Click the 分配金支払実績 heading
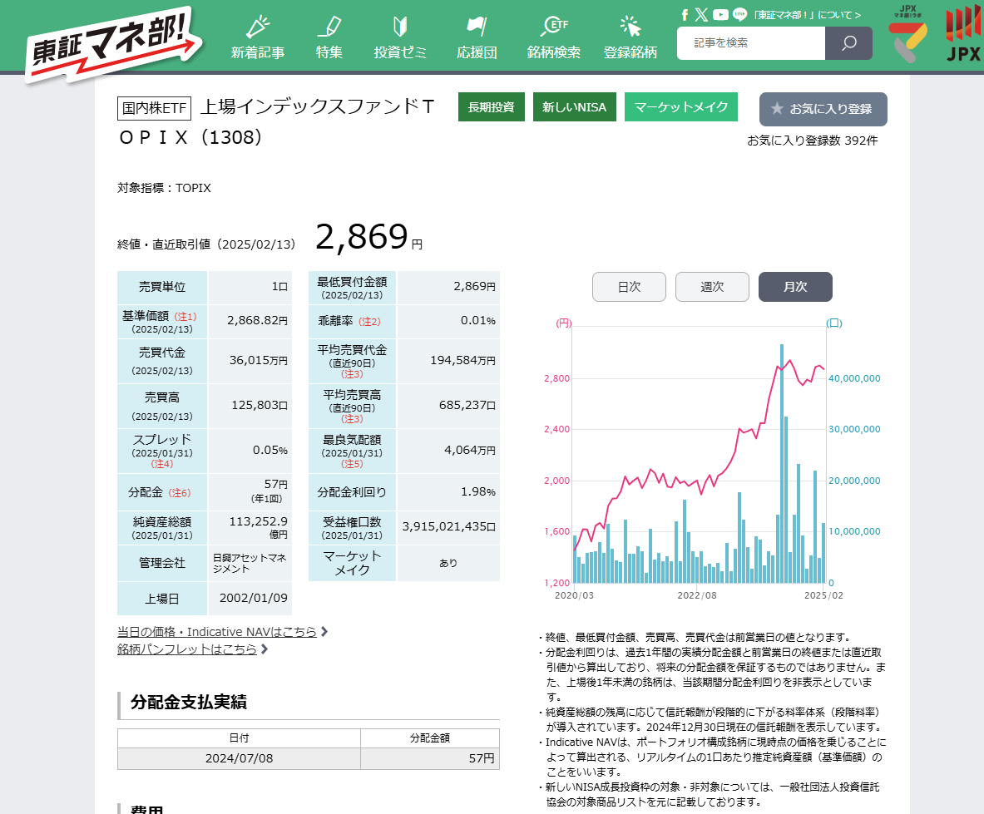This screenshot has height=814, width=984. click(x=189, y=702)
